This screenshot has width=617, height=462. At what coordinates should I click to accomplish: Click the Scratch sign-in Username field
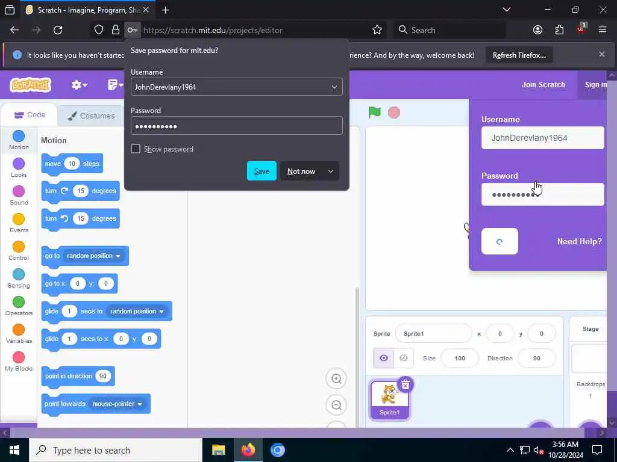tap(543, 138)
